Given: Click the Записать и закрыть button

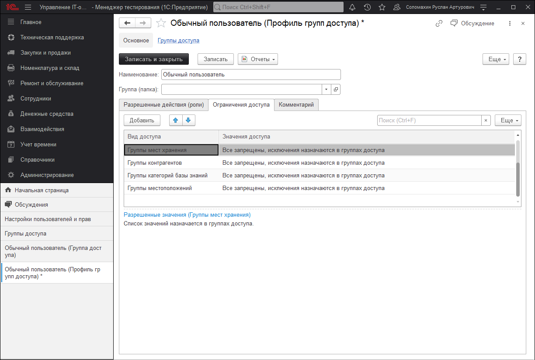Looking at the screenshot, I should click(x=154, y=59).
